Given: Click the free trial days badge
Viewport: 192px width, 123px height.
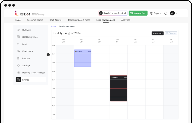Looking at the screenshot, I should click(x=113, y=13).
